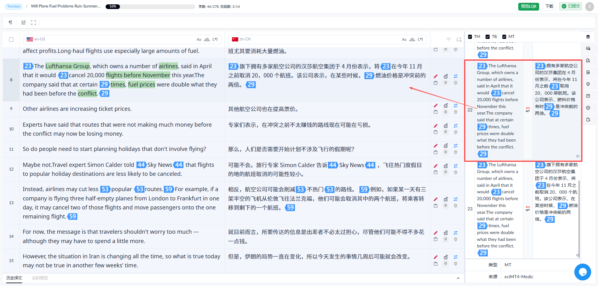Select MT result row 23
Screen dimensions: 598x286
pos(523,209)
